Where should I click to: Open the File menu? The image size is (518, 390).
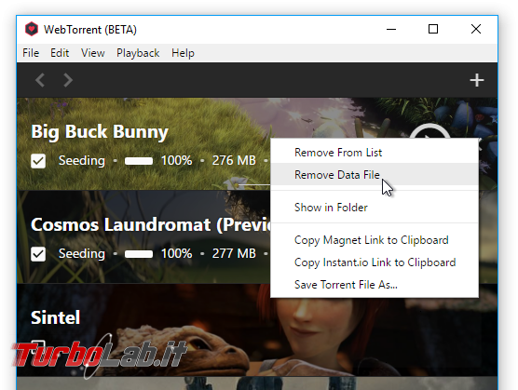31,53
